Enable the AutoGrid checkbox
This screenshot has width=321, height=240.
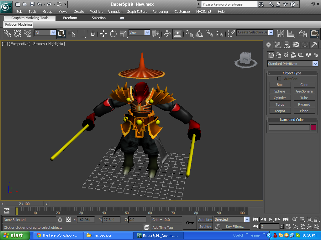click(279, 78)
